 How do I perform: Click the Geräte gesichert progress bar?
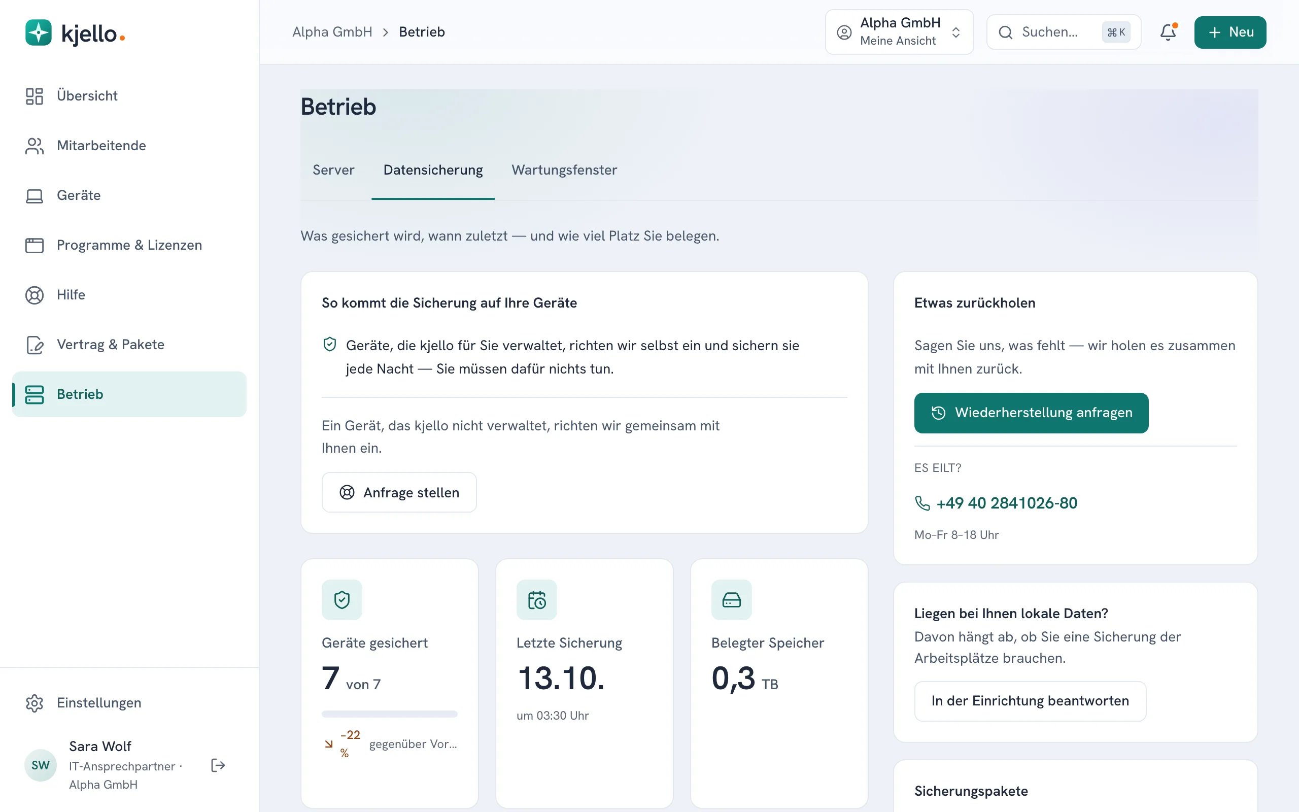390,714
